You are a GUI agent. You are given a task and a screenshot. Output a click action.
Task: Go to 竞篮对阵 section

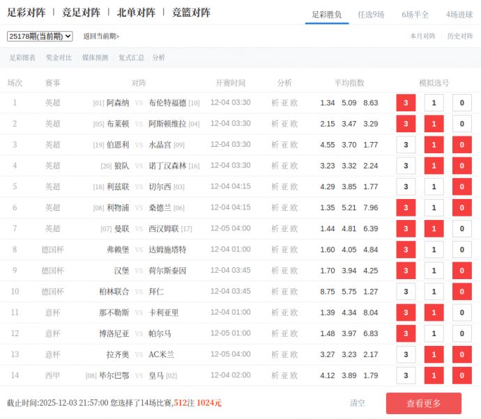tap(191, 13)
